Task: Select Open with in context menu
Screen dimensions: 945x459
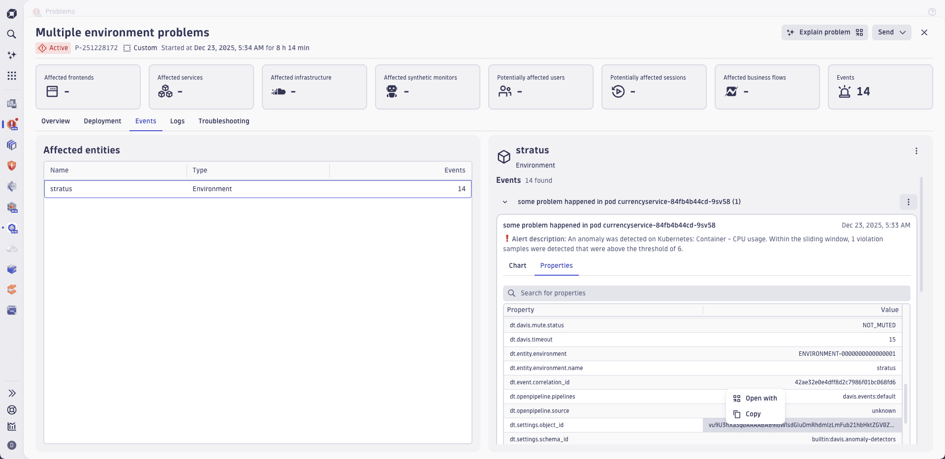Action: click(x=761, y=399)
